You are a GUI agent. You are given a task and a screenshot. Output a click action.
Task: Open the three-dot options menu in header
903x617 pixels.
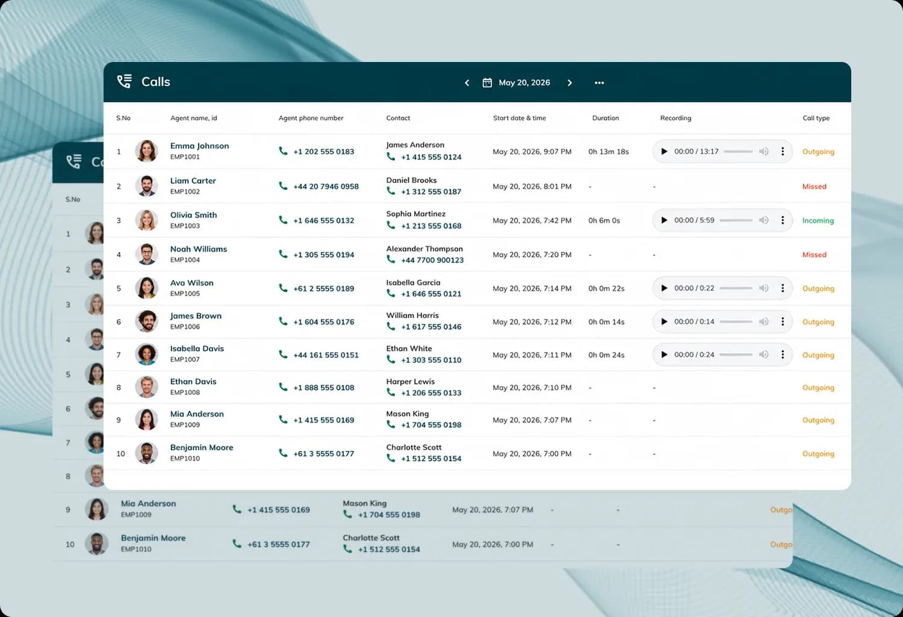pyautogui.click(x=599, y=83)
